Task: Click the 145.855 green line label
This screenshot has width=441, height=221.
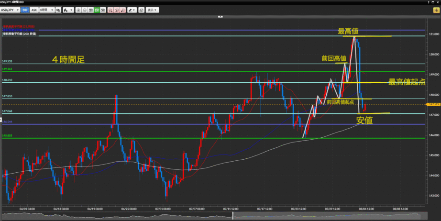Action: point(7,135)
